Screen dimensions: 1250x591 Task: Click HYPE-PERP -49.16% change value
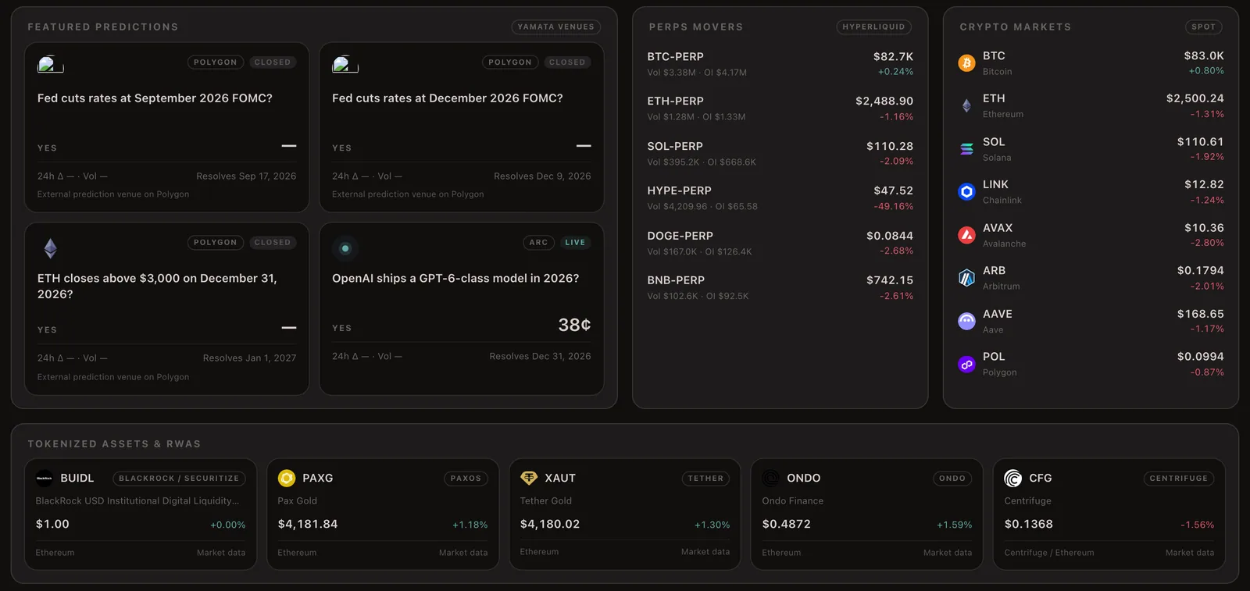click(894, 207)
